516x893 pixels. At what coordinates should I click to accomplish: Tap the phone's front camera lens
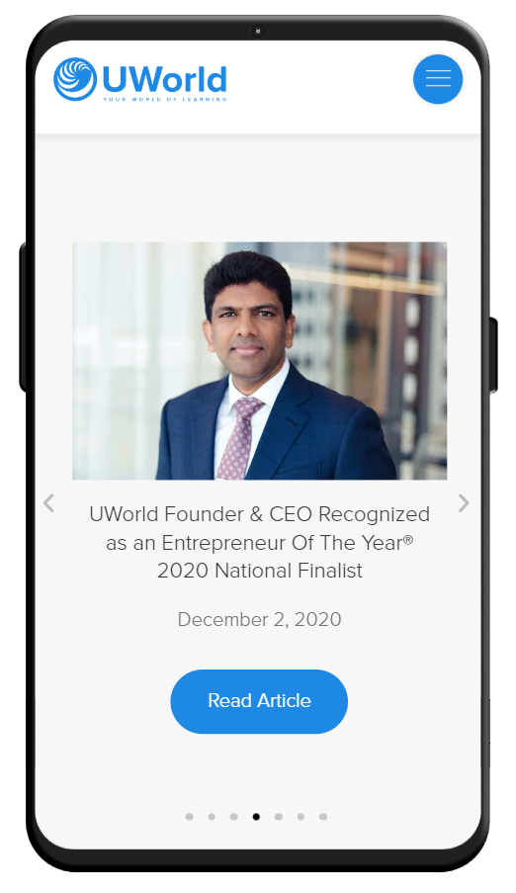coord(258,31)
